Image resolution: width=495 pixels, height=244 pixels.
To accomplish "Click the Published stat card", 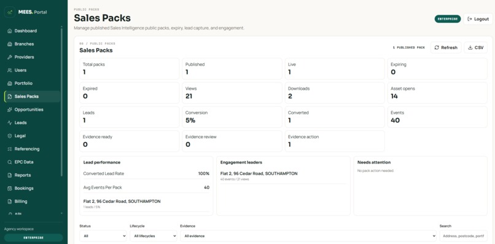I will (232, 69).
